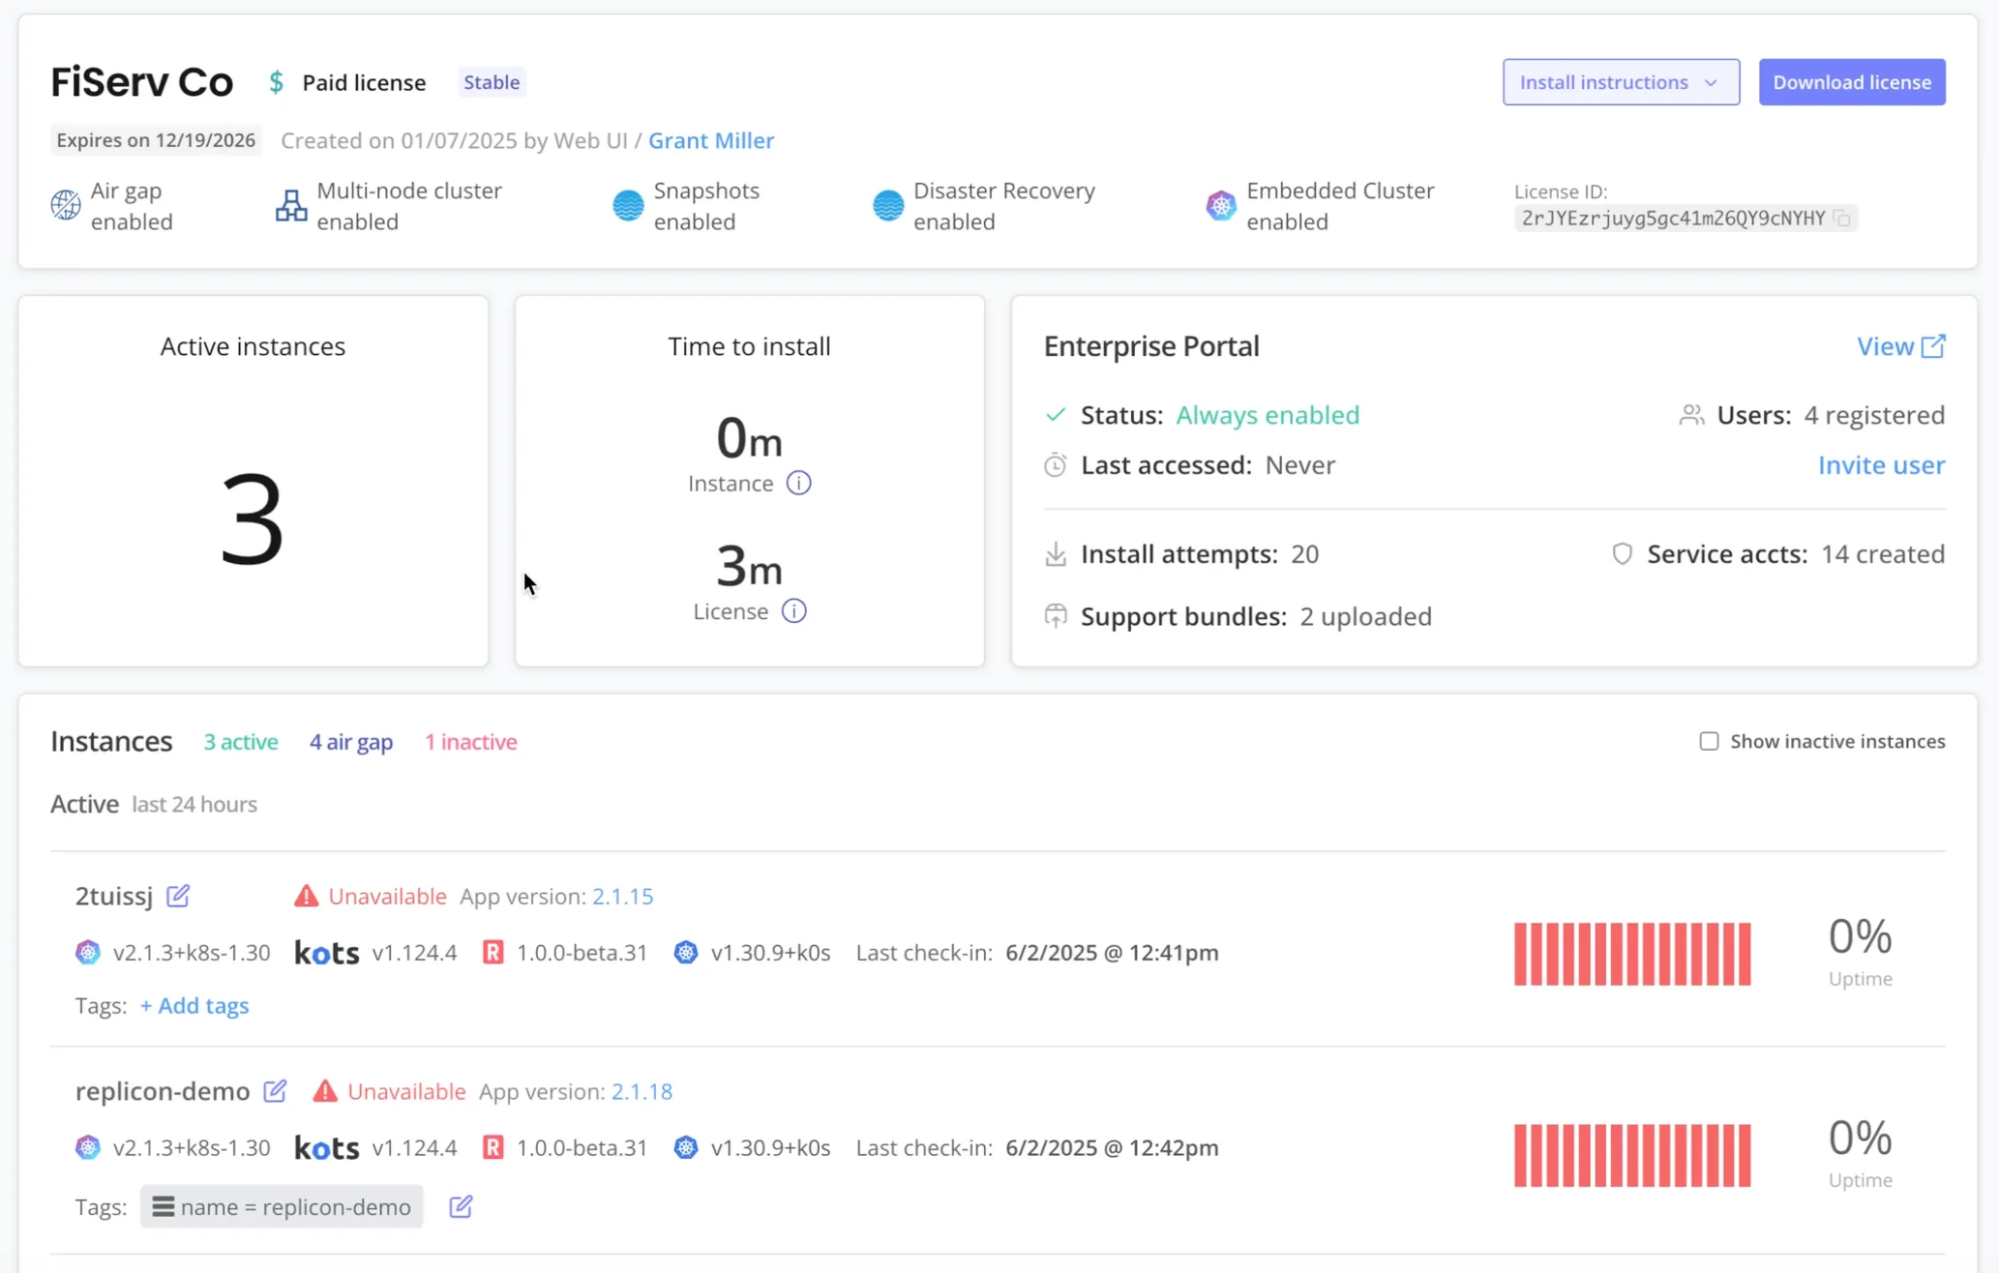Filter instances by 3 active
This screenshot has width=1999, height=1273.
point(240,742)
